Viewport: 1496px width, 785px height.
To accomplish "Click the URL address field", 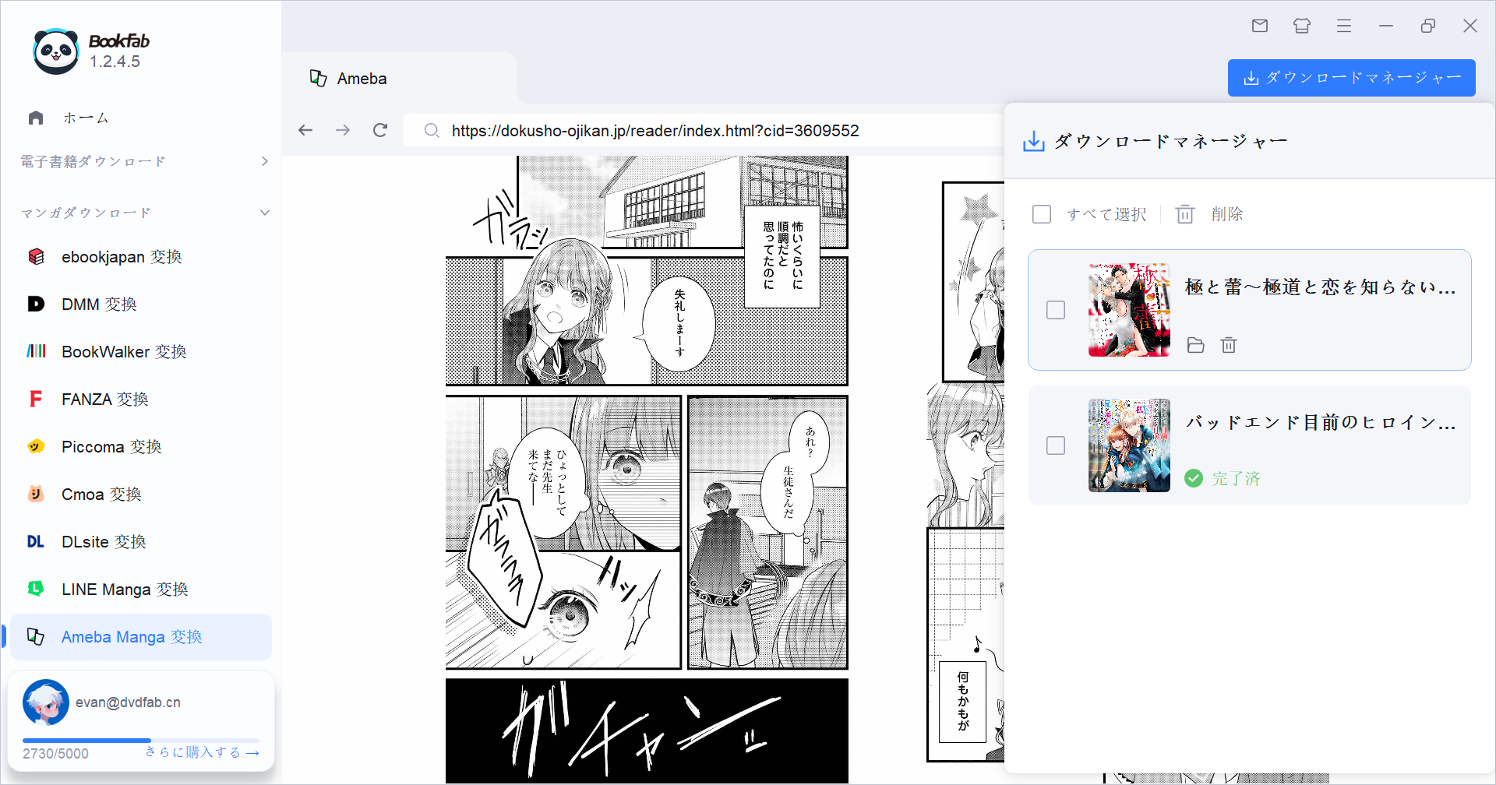I will [x=704, y=130].
